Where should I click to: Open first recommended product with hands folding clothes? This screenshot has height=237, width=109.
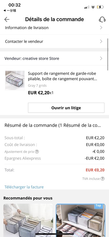28,220
